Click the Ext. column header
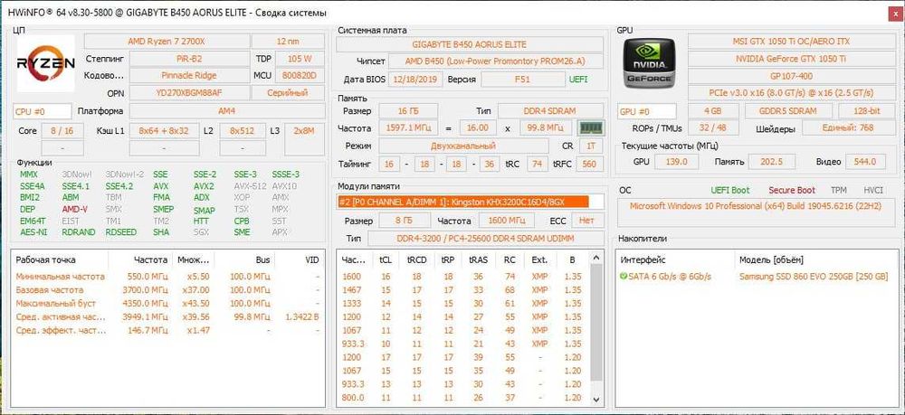The width and height of the screenshot is (905, 415). (x=539, y=260)
